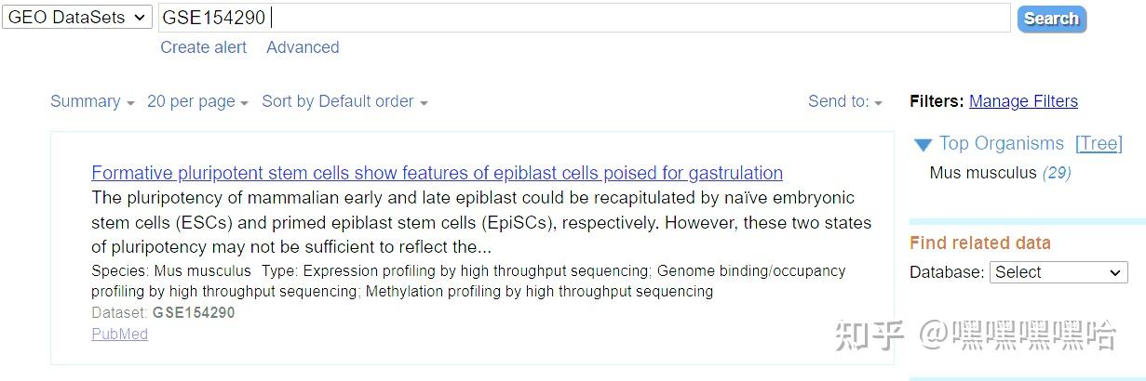This screenshot has height=381, width=1146.
Task: Click the result's abstract summary text
Action: (480, 222)
